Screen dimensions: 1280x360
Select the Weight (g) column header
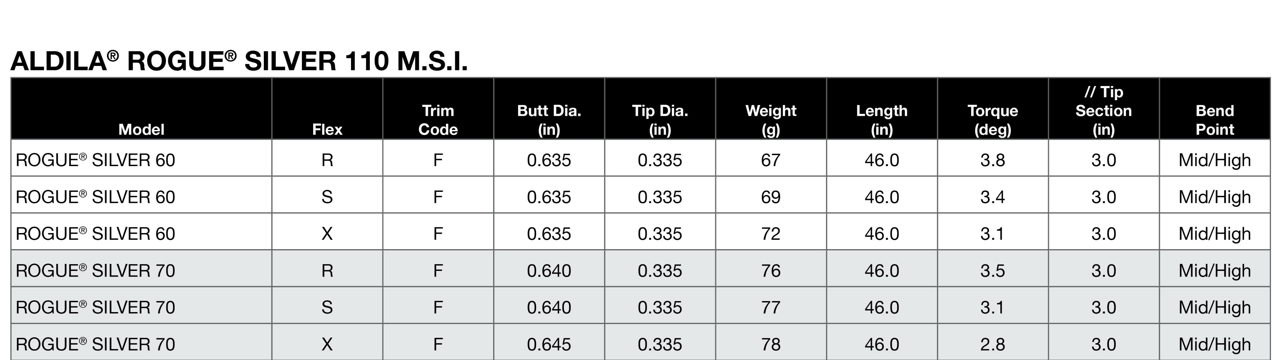(771, 120)
